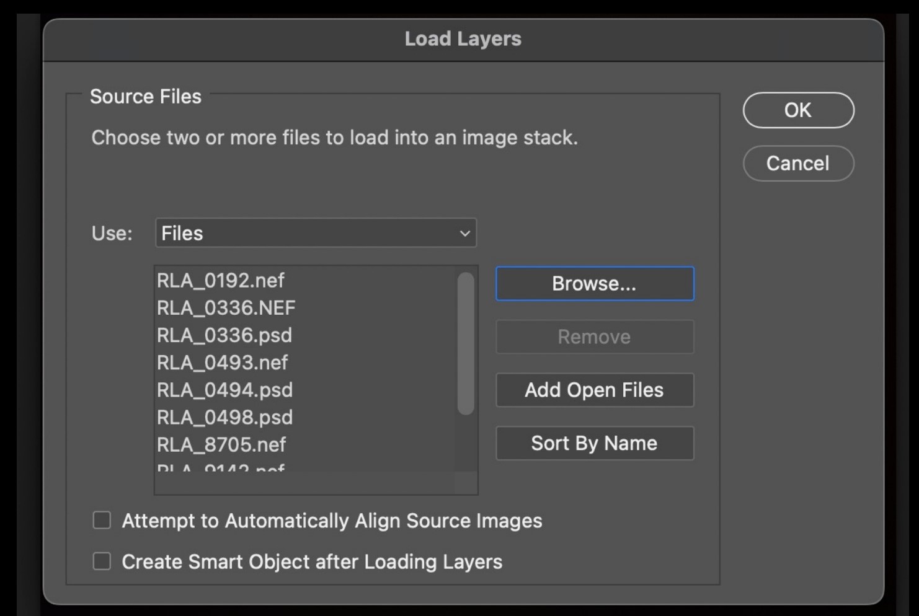Select the file RLA_0336.psd
This screenshot has width=919, height=616.
tap(223, 335)
